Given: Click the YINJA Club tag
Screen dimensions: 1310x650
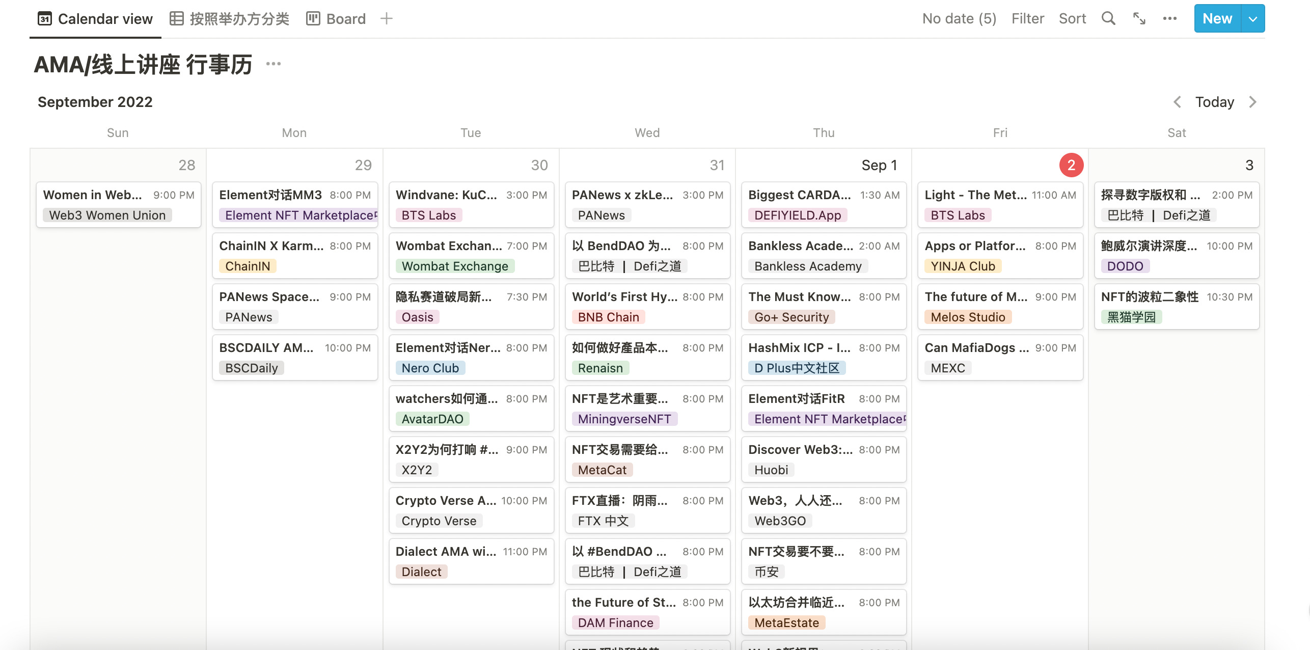Looking at the screenshot, I should (x=963, y=266).
